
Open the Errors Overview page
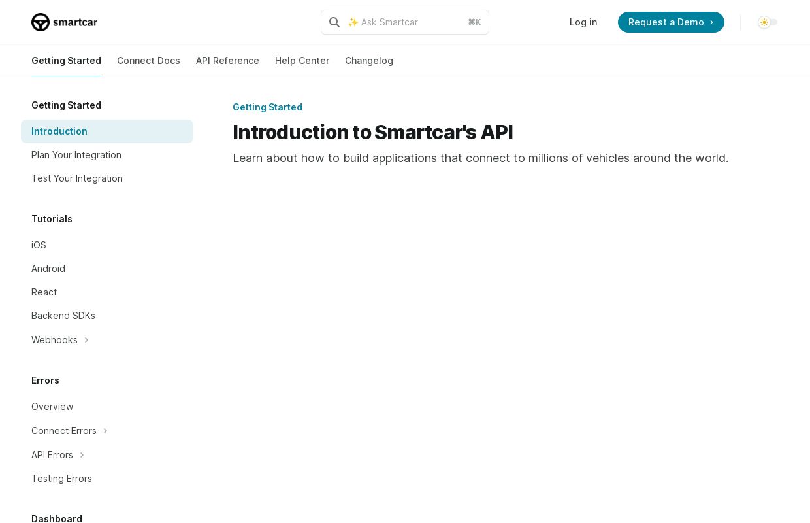(107, 407)
